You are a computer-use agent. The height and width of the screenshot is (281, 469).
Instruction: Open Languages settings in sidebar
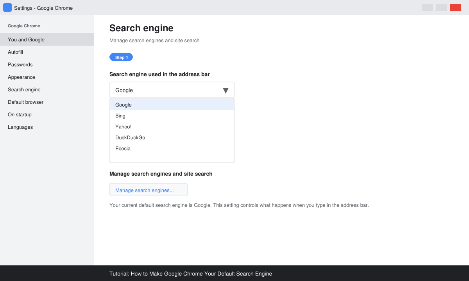[x=47, y=127]
